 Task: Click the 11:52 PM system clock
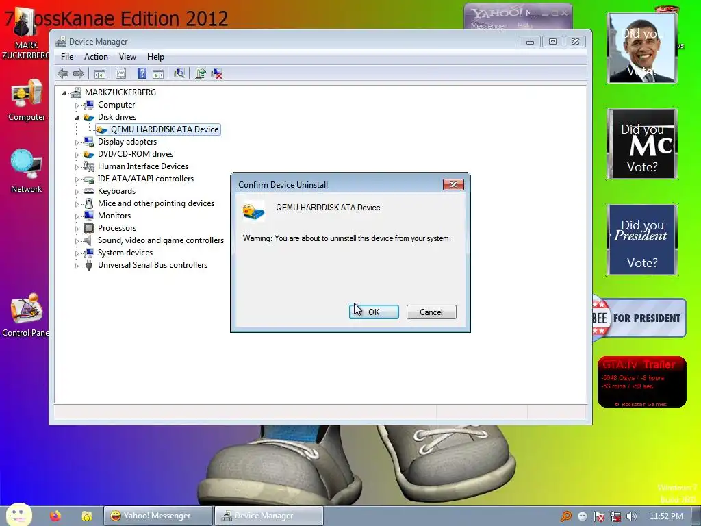666,516
